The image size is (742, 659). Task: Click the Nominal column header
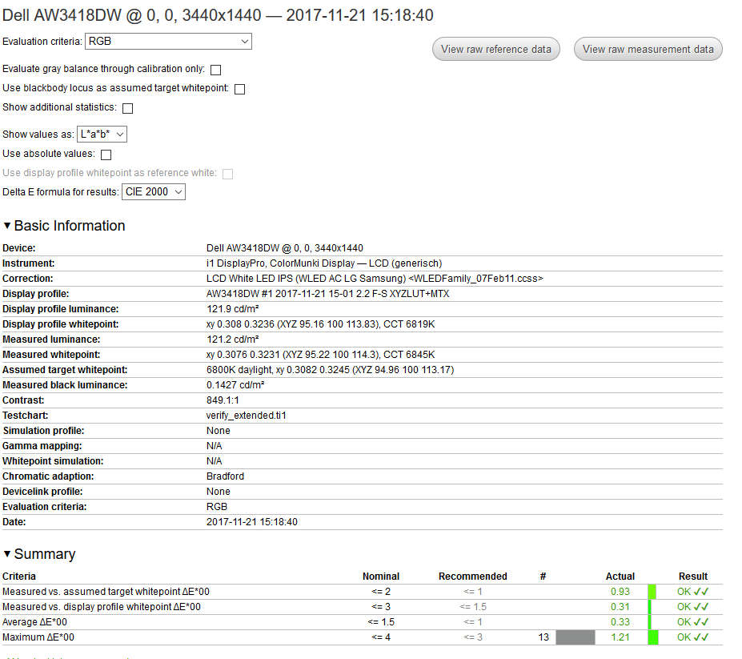coord(381,577)
